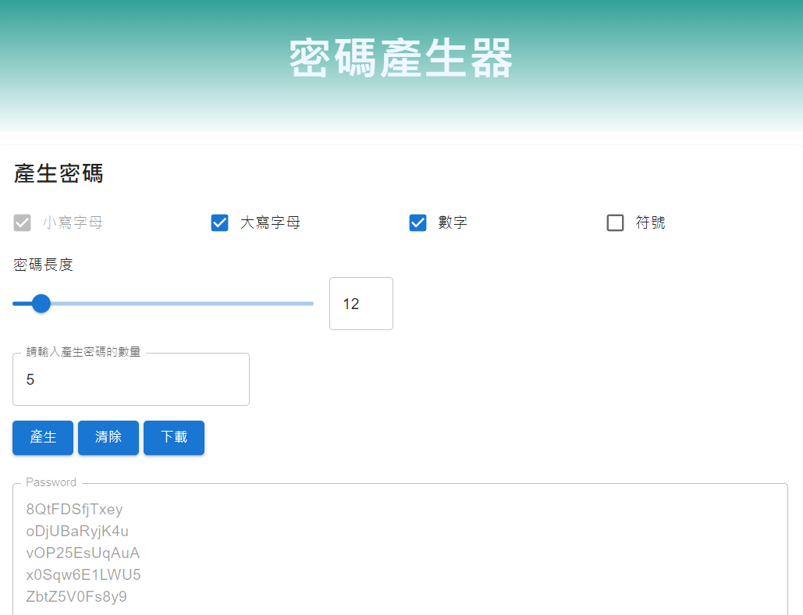Screen dimensions: 803x615
Task: Focus the 請輸入產生密碼的數量 quantity field
Action: coord(131,380)
